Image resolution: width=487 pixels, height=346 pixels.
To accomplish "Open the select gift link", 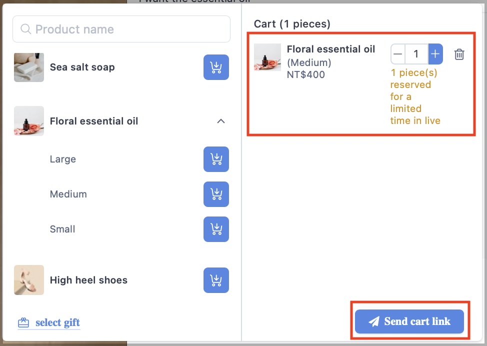I will click(x=58, y=322).
